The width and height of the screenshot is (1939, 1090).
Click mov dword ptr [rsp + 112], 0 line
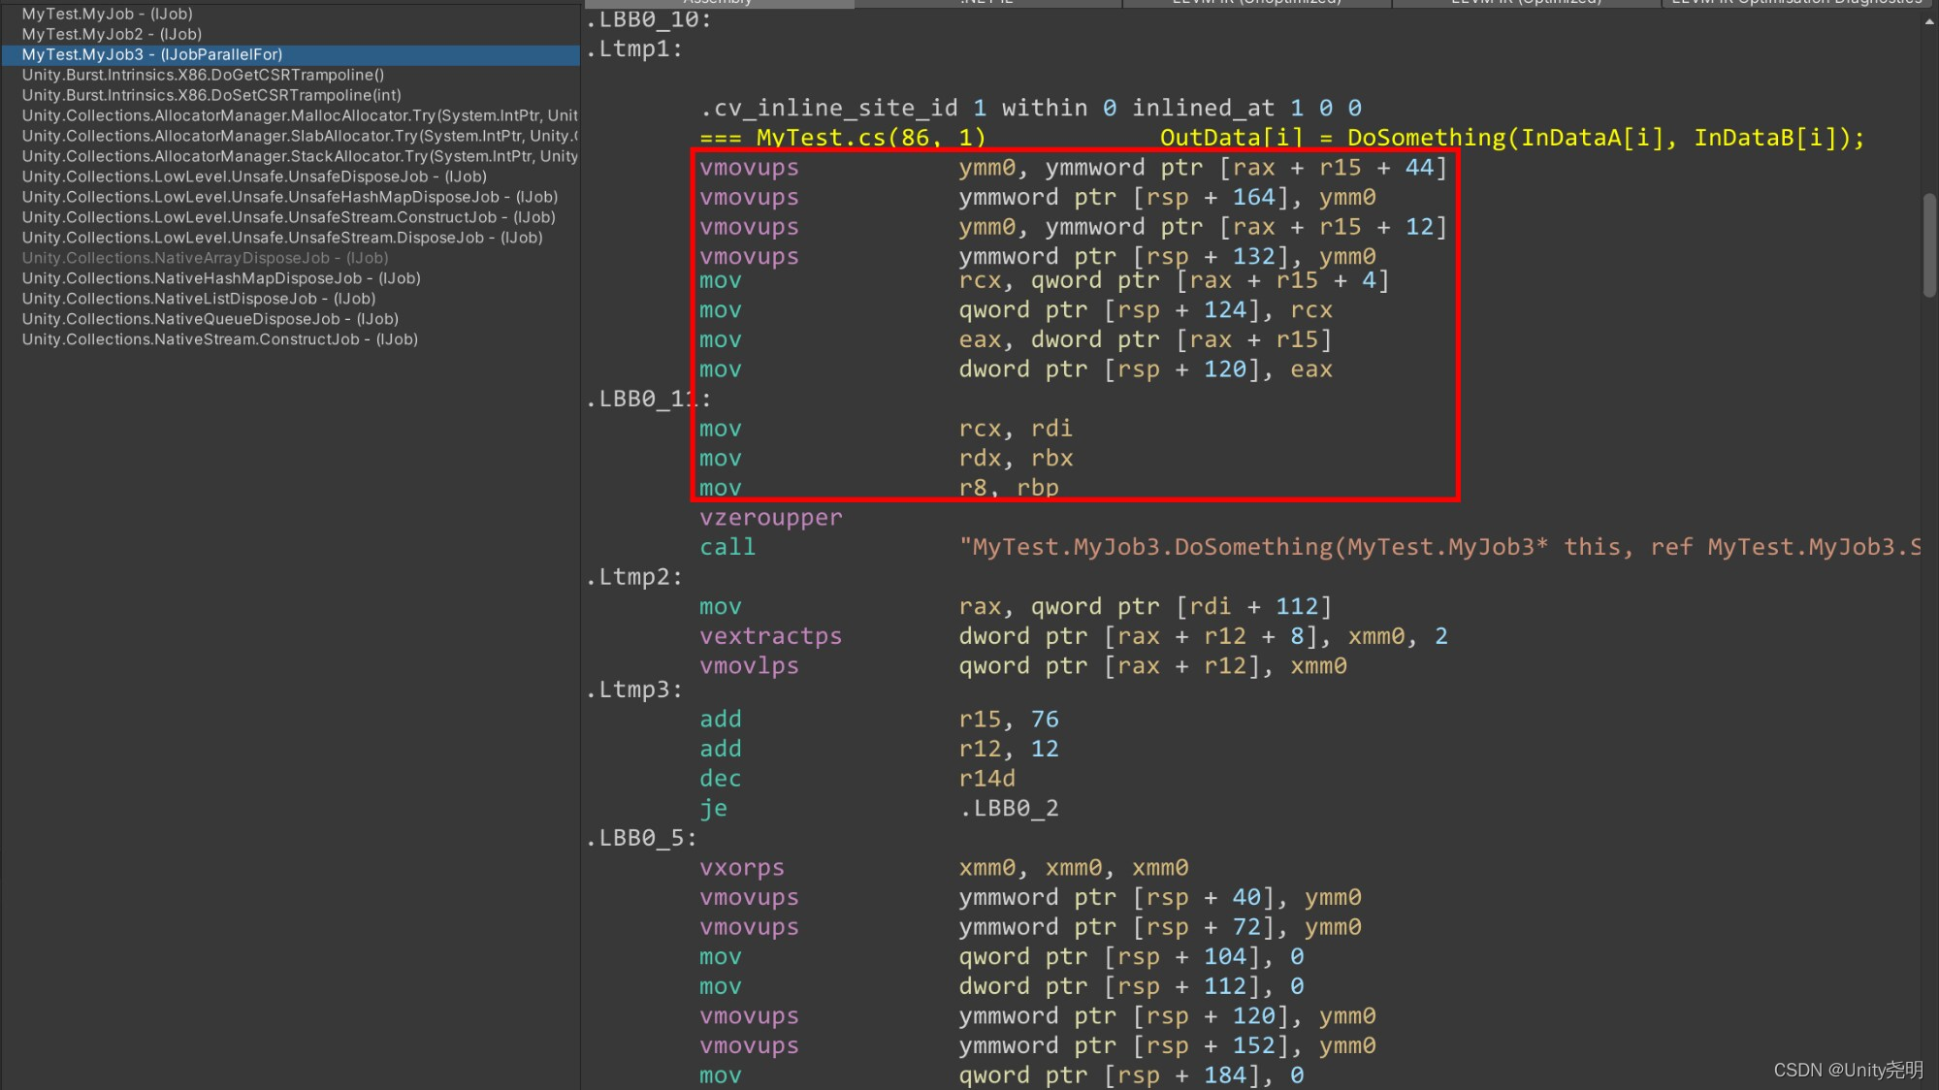pos(1002,986)
